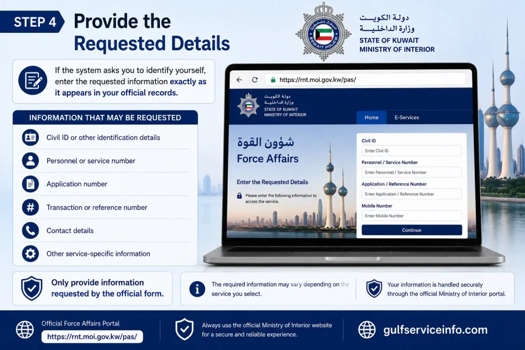Click the 'Civil ID' field label
Viewport: 525px width, 350px height.
[x=369, y=141]
